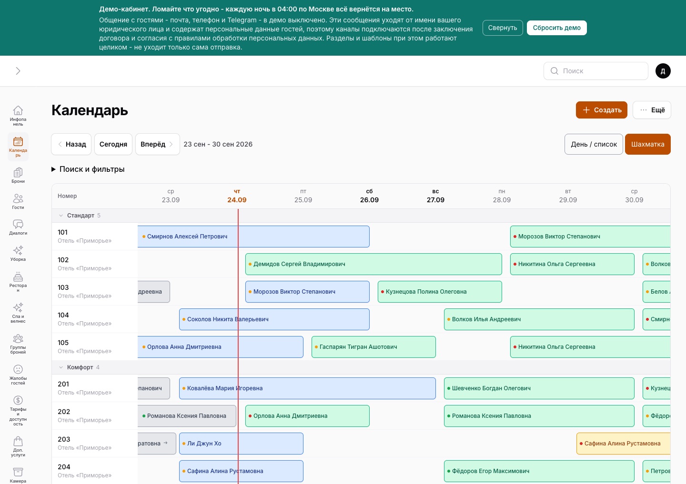Image resolution: width=686 pixels, height=484 pixels.
Task: Collapse the Комфорт room group
Action: (x=61, y=367)
